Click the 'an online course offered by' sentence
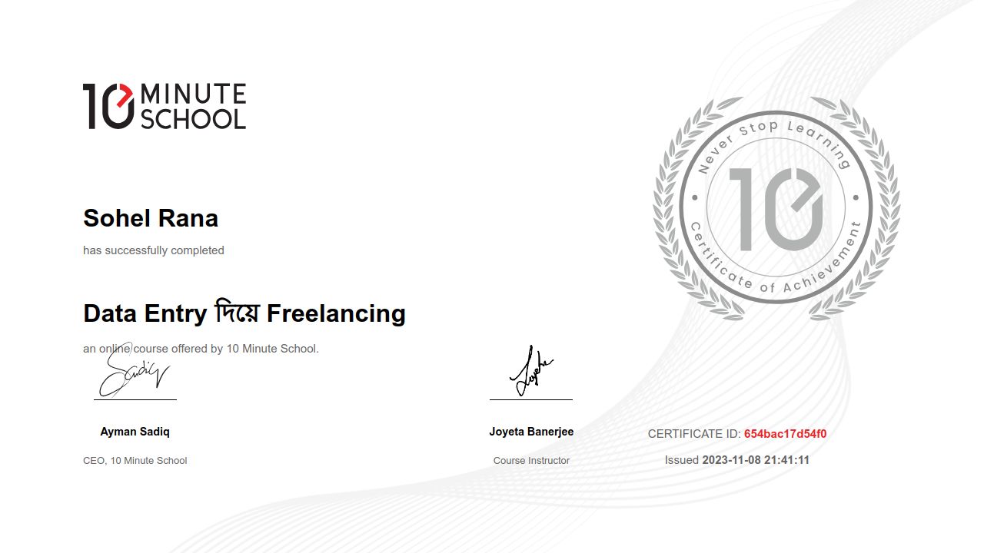This screenshot has height=553, width=984. [201, 349]
